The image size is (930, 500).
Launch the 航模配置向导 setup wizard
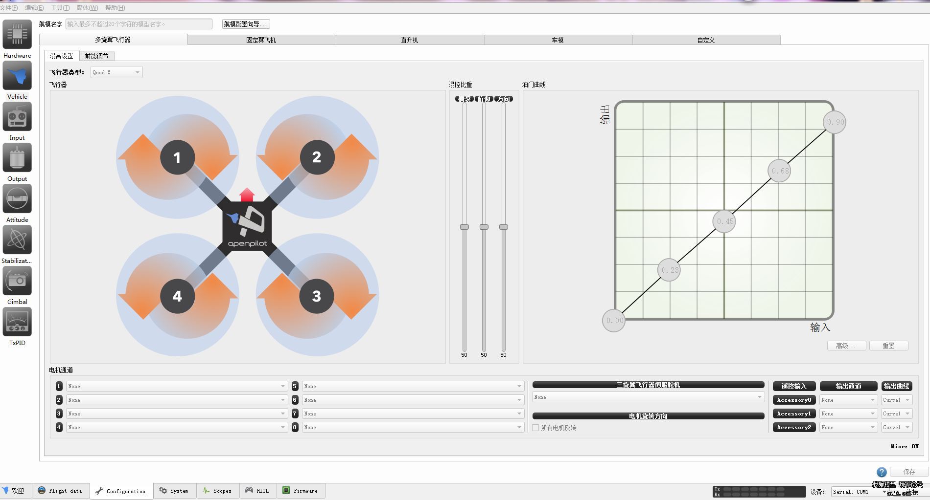tap(246, 24)
